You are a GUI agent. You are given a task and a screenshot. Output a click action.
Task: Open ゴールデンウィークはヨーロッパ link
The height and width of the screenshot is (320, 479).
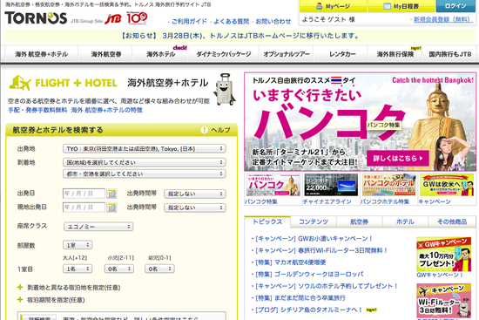(309, 274)
